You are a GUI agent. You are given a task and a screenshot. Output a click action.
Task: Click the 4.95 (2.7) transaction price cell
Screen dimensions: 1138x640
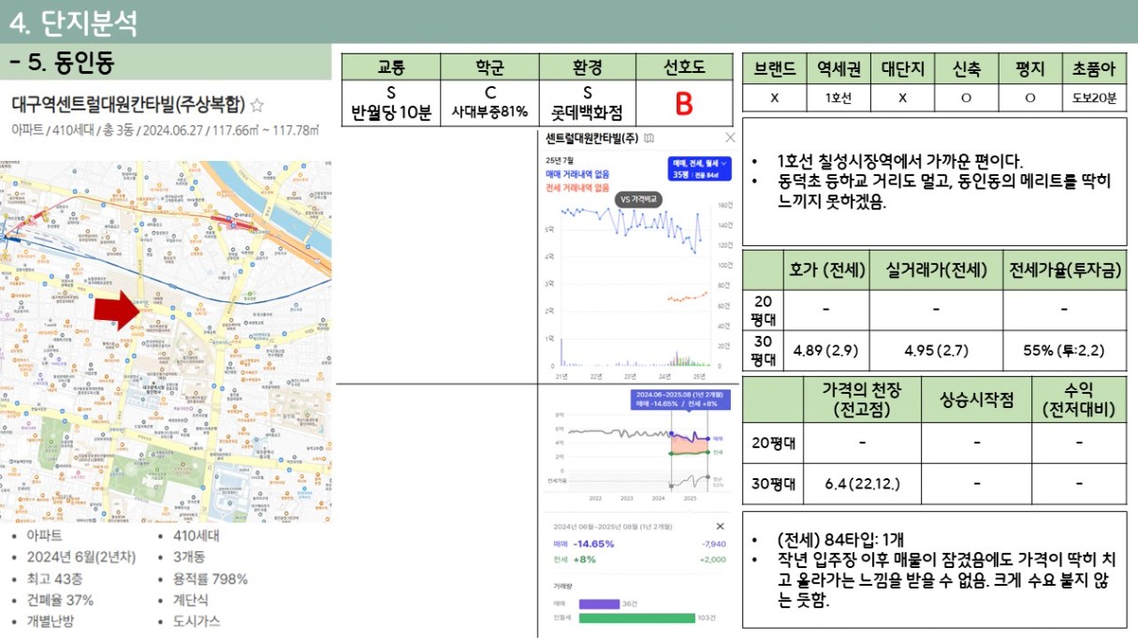[936, 351]
